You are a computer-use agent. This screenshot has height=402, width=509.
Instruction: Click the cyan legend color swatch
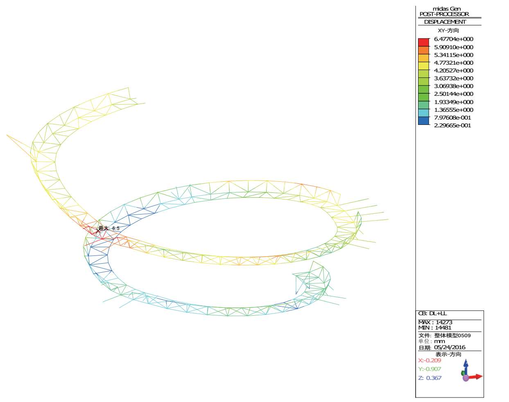coord(423,113)
